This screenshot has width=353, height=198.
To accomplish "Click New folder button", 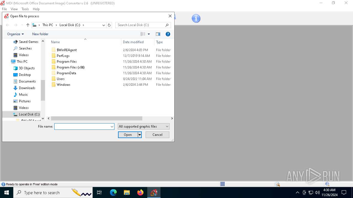I will [x=40, y=34].
